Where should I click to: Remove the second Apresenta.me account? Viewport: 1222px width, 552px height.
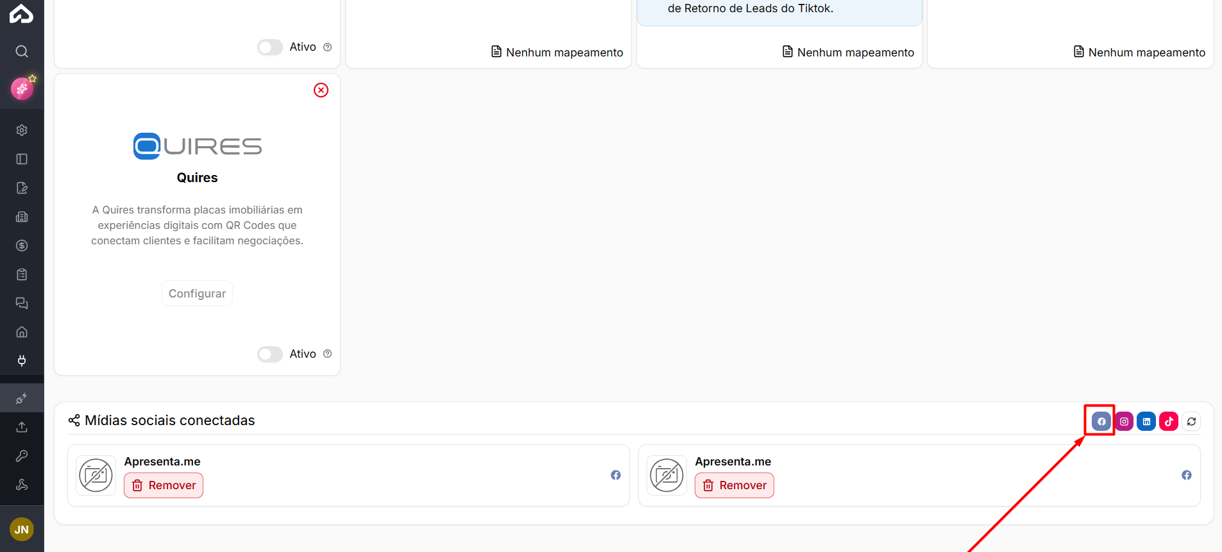point(734,485)
